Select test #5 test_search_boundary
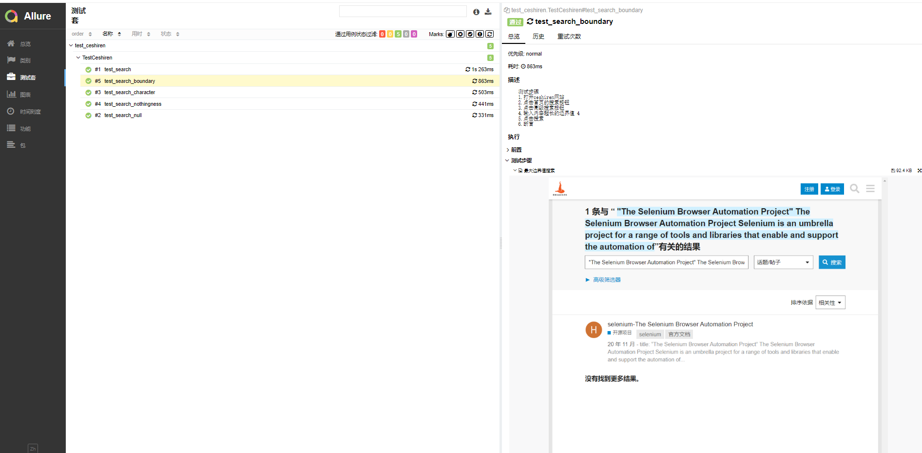Screen dimensions: 922x453 coord(290,81)
